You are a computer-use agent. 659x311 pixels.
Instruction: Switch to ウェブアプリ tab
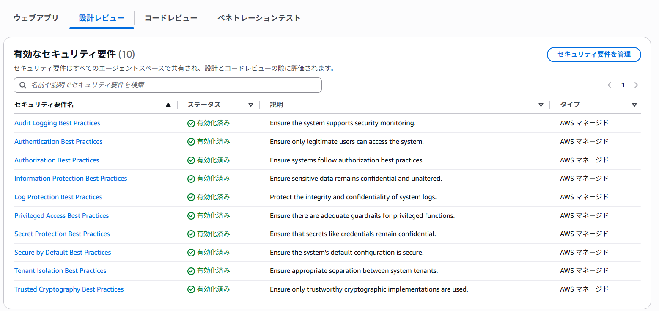(36, 18)
